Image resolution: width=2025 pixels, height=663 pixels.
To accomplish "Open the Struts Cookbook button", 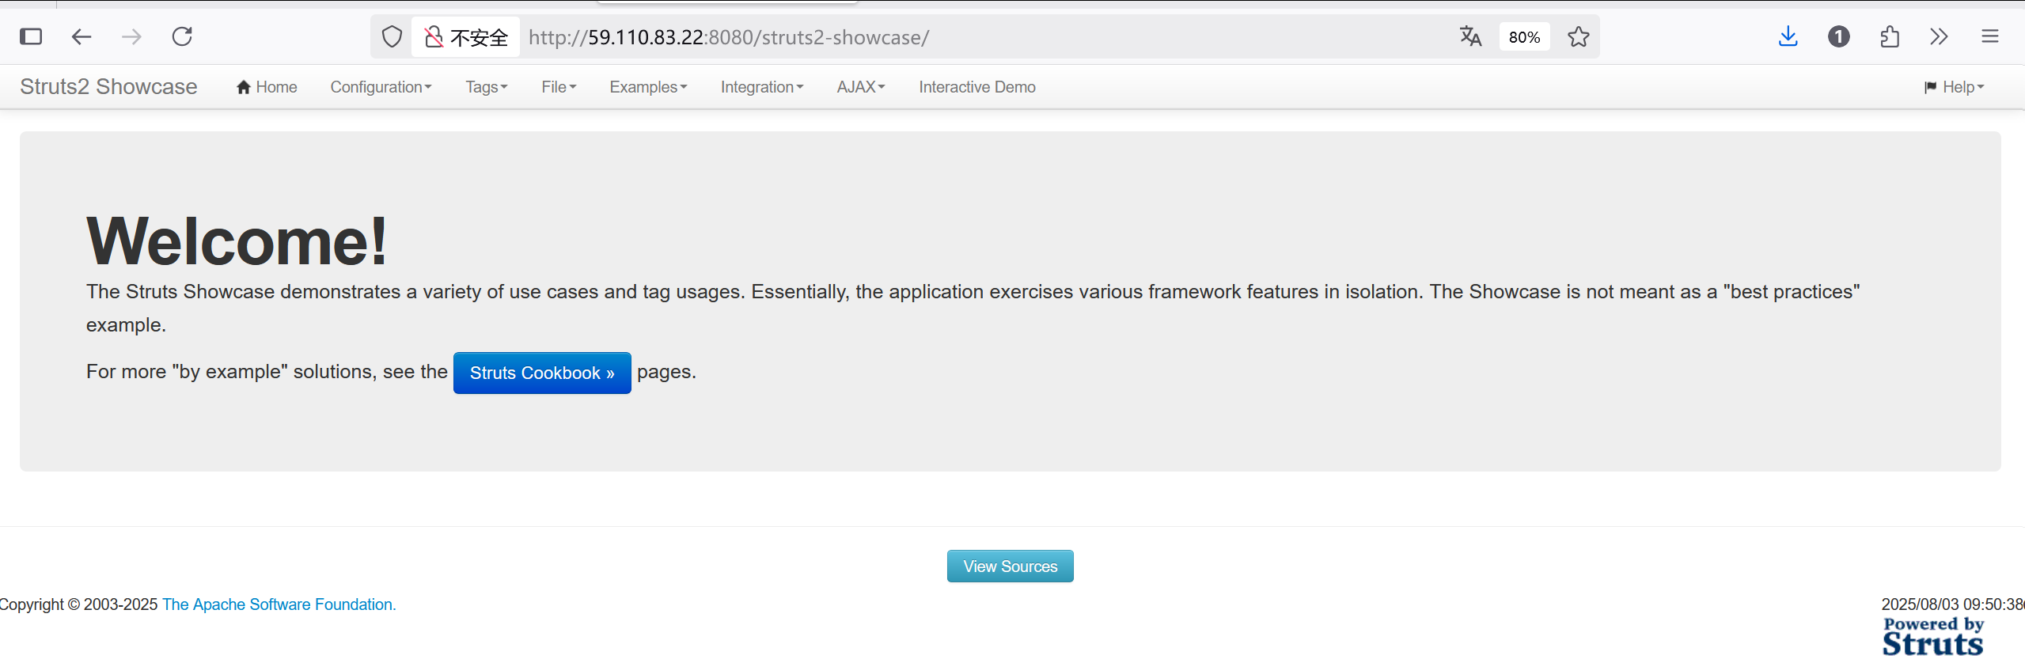I will [x=542, y=373].
